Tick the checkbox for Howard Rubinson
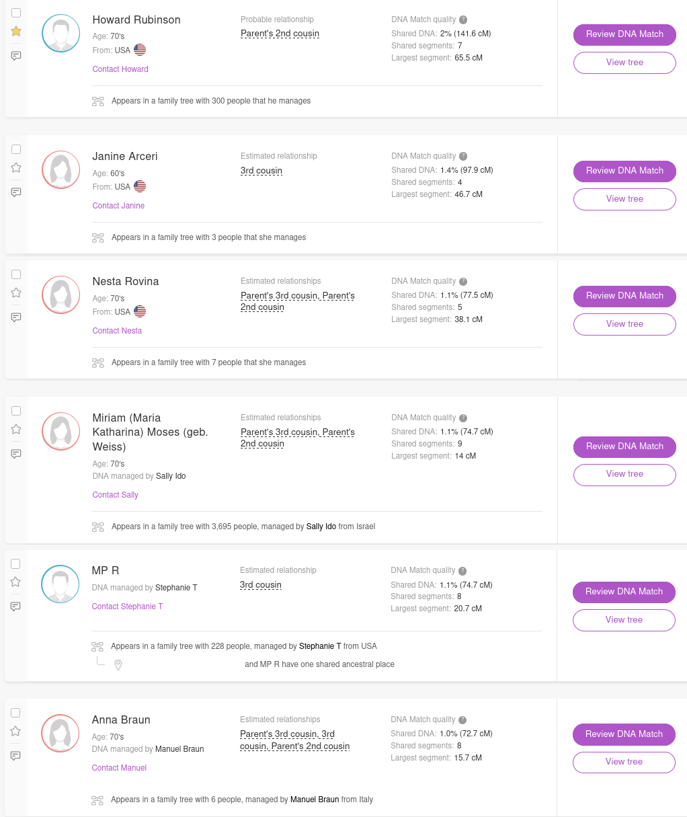The image size is (687, 817). coord(16,13)
